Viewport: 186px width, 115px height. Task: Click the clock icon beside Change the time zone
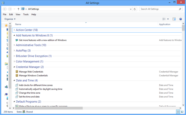17,93
